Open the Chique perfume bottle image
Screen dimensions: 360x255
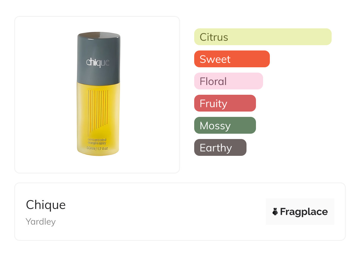click(98, 94)
